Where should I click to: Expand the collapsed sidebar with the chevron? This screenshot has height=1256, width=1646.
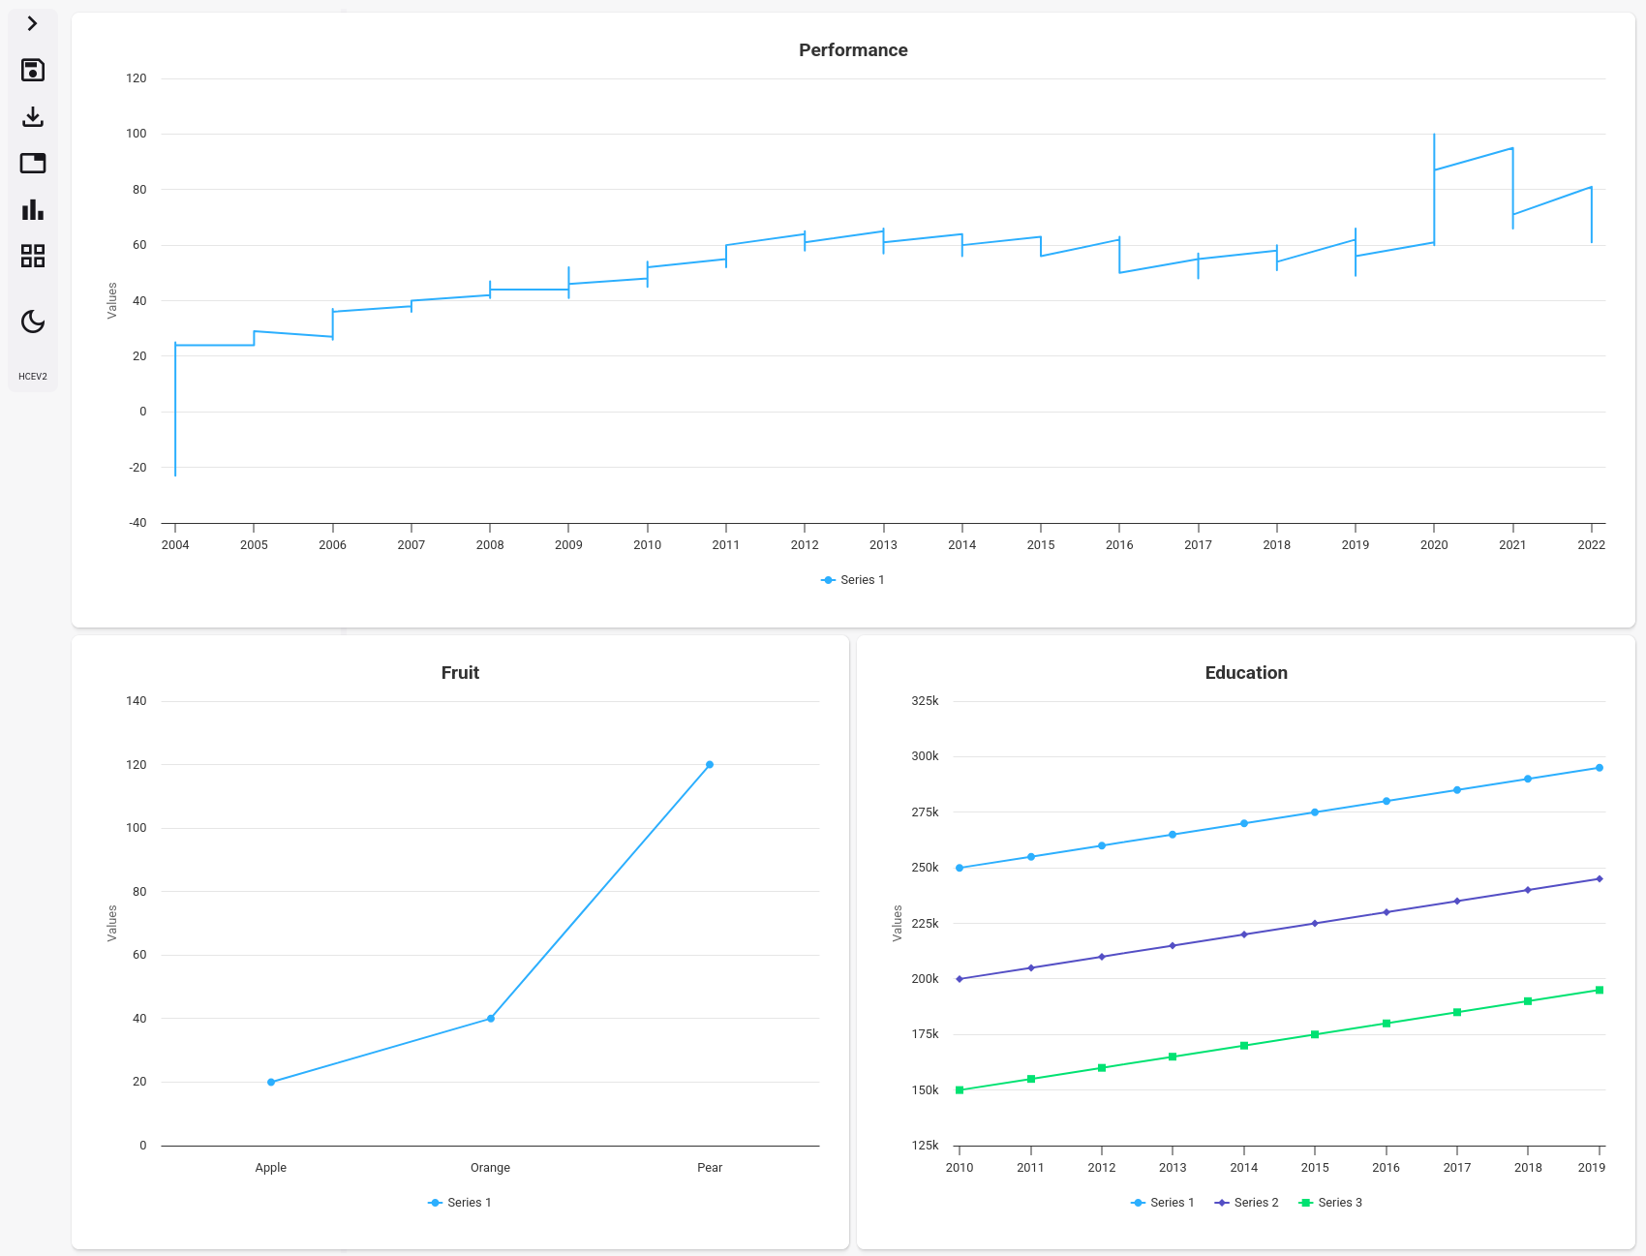(33, 23)
